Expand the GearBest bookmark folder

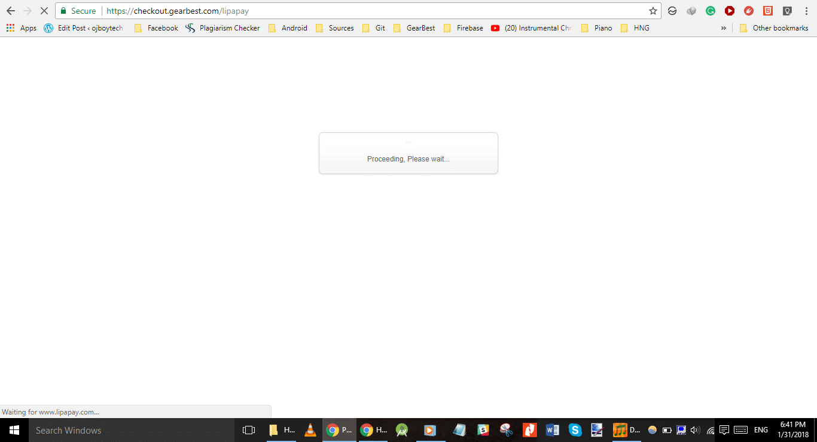(414, 28)
